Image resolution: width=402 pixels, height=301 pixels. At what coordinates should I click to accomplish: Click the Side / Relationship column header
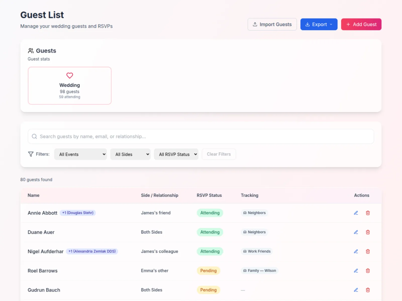click(160, 195)
